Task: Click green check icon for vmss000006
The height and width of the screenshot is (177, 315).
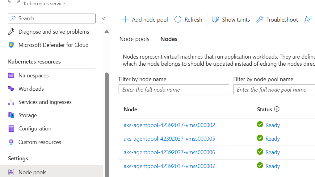Action: click(x=260, y=152)
